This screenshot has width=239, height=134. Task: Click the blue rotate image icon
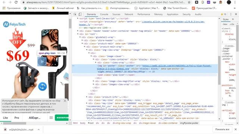[x=42, y=86]
